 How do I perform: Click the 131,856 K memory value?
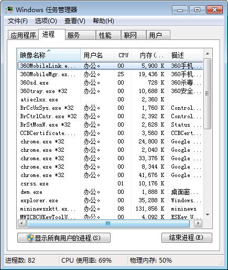150,209
